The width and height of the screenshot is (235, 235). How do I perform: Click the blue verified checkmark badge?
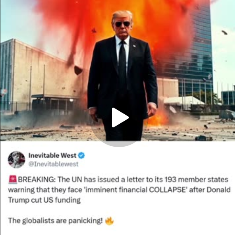(81, 155)
